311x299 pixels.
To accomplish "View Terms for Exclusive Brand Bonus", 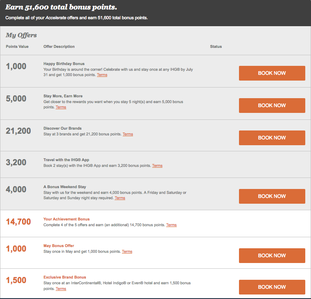I will click(61, 289).
